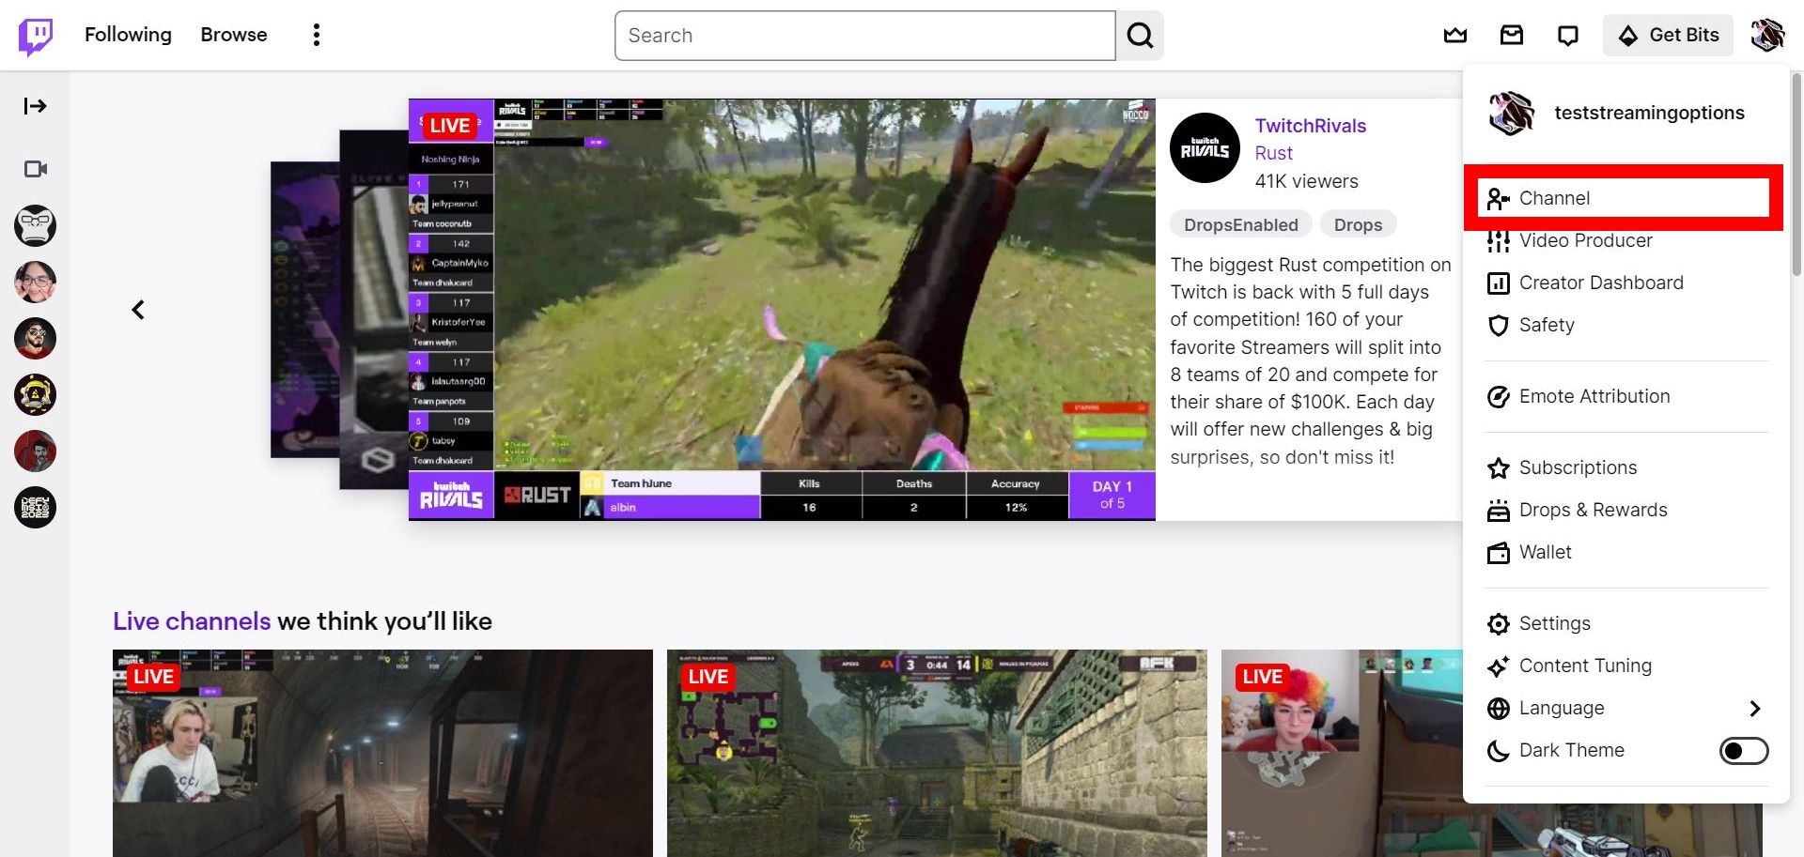1804x857 pixels.
Task: Open the TwitchRivals channel link
Action: coord(1310,126)
